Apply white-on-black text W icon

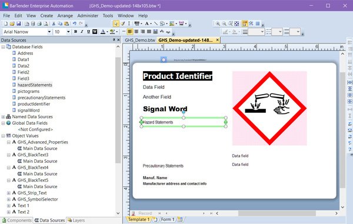coord(95,32)
